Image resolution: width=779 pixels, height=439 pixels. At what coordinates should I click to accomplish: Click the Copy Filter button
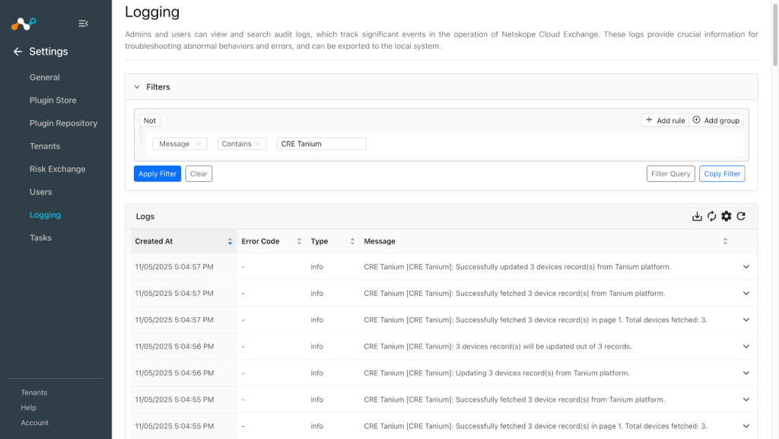[x=722, y=173]
